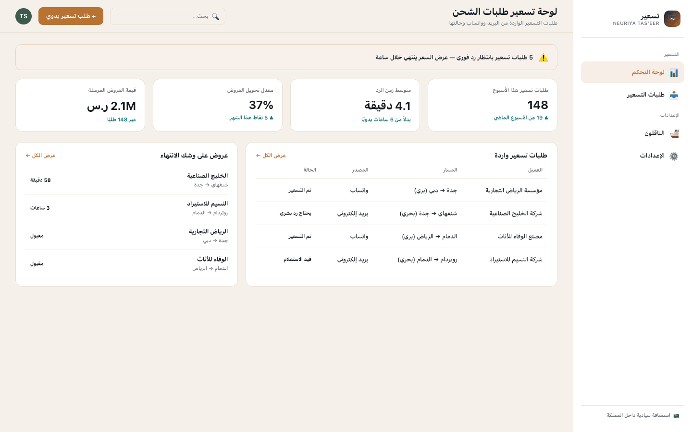Viewport: 692px width, 432px height.
Task: Click the الحالة column header
Action: point(310,170)
